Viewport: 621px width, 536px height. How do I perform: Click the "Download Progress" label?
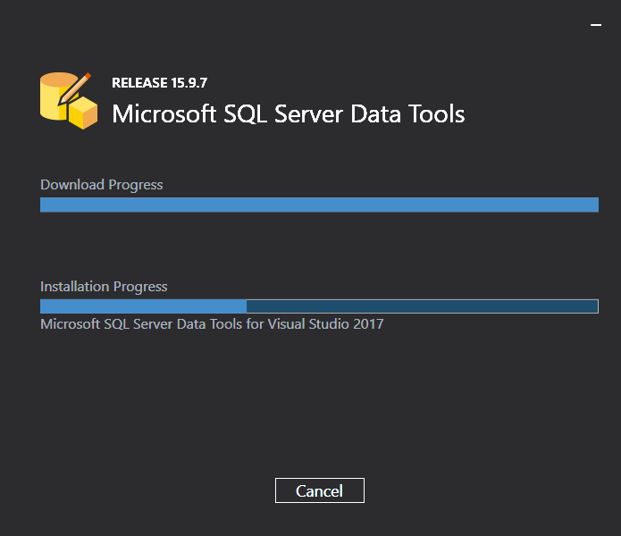[102, 185]
